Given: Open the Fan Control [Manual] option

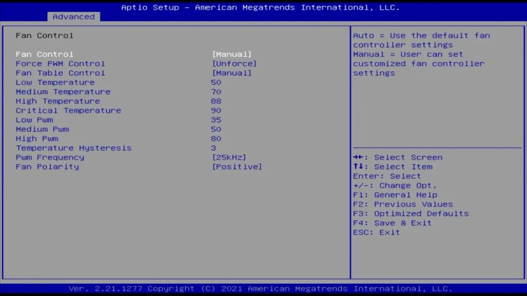Looking at the screenshot, I should (232, 54).
